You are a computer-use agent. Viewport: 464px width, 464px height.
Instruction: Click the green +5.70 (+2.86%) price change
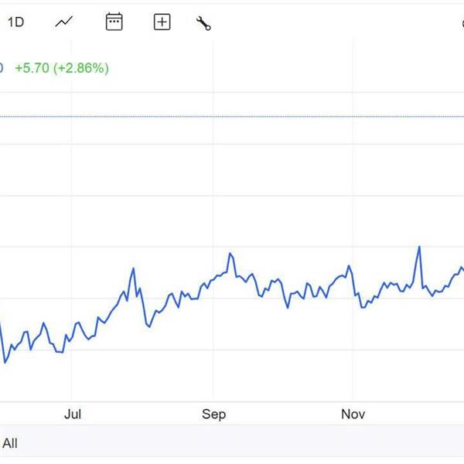(x=62, y=68)
